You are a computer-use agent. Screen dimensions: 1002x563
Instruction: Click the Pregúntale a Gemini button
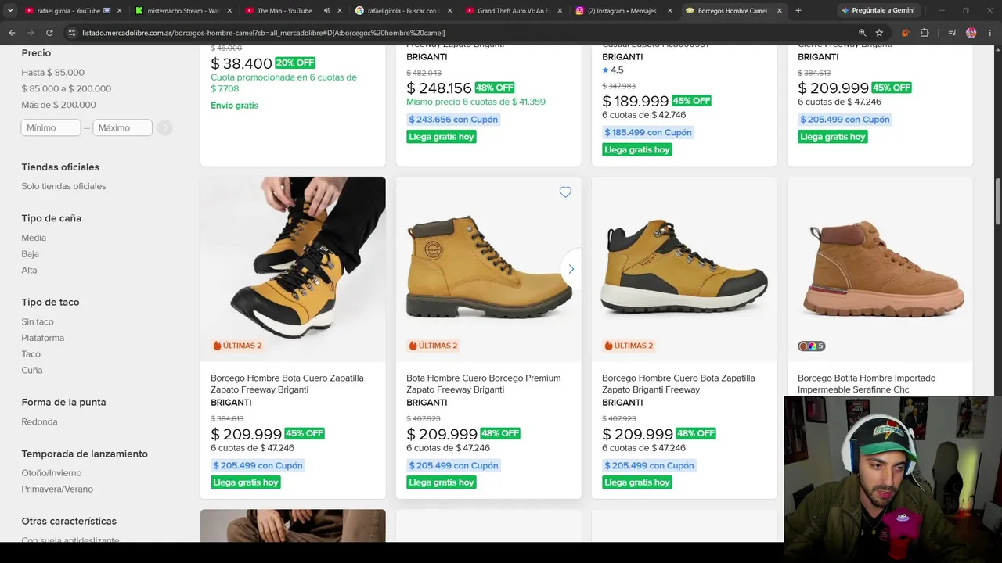click(x=878, y=11)
